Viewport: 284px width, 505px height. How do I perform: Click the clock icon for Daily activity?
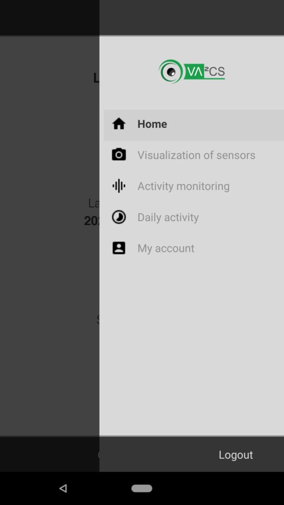[119, 217]
